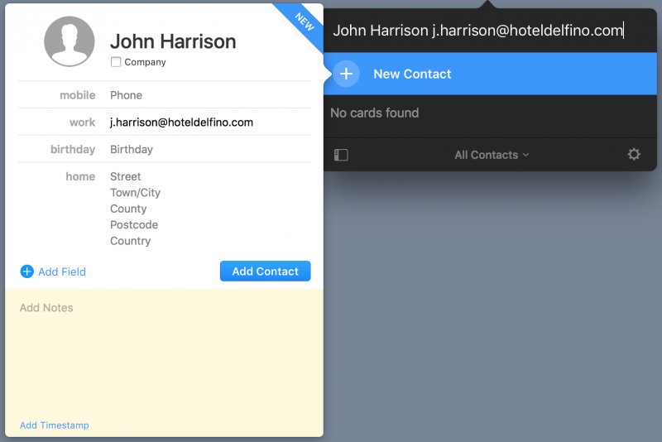Click the plus icon beside New Contact
This screenshot has width=662, height=442.
(x=346, y=74)
